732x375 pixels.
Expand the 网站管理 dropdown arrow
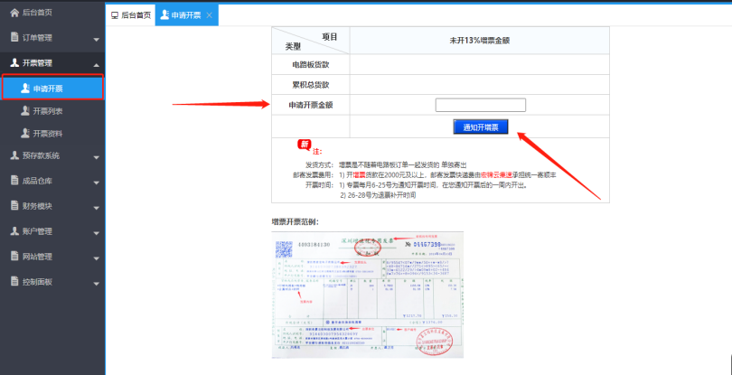point(96,258)
